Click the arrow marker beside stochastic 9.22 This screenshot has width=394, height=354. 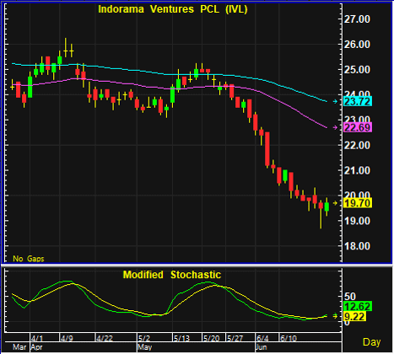pyautogui.click(x=335, y=316)
